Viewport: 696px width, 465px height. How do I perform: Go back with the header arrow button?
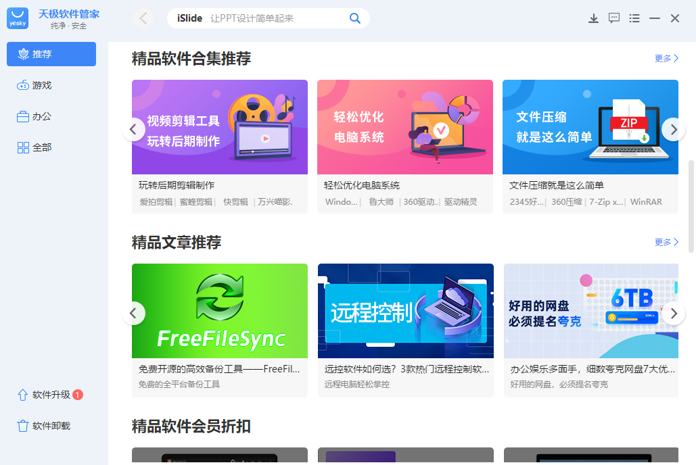tap(143, 18)
